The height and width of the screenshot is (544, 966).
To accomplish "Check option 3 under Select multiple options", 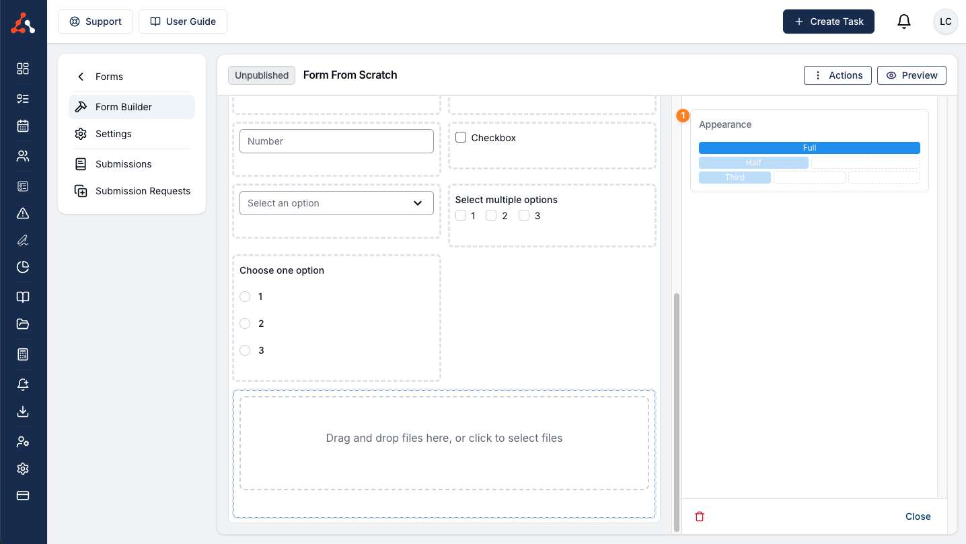I will pos(524,216).
